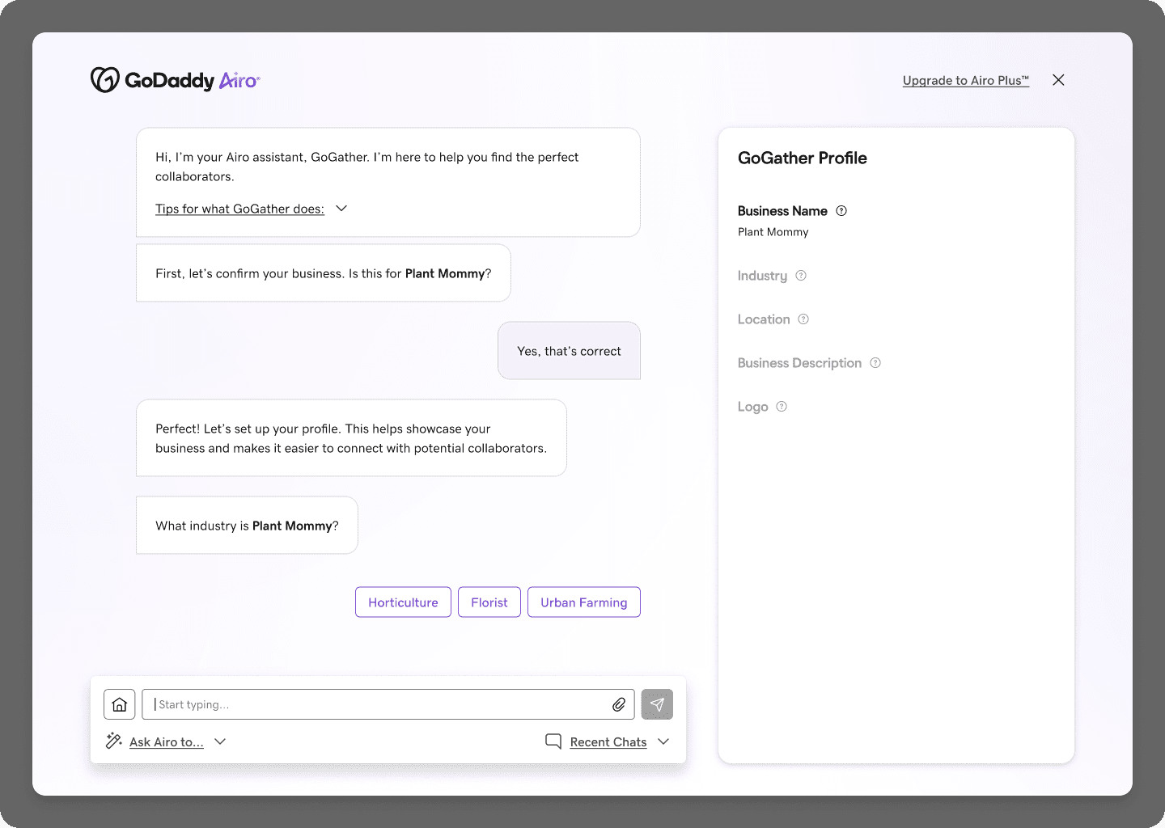Click the GoDaddy Airo logo
Screen dimensions: 1165x828
[x=175, y=80]
